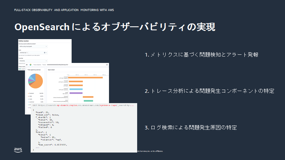285x160 pixels.
Task: Click the Trace analytics breadcrumb
Action: (37, 65)
